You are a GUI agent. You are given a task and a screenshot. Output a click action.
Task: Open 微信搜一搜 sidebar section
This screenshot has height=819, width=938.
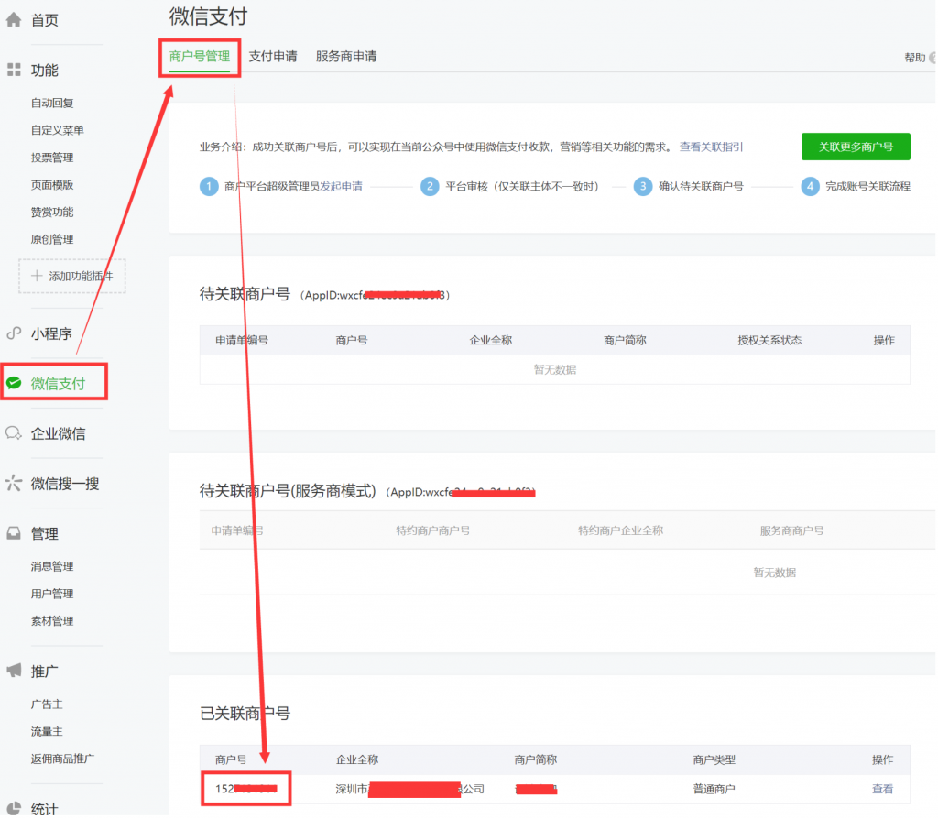click(x=65, y=484)
